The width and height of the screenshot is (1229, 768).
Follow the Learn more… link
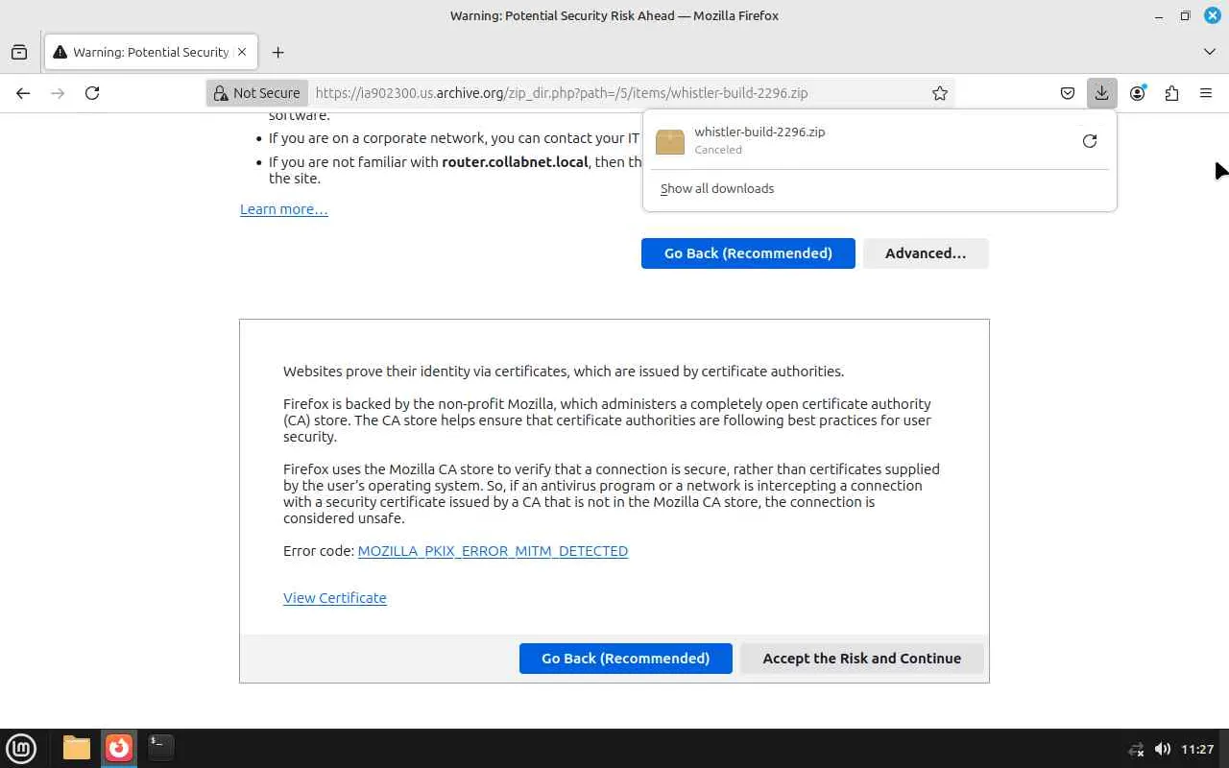(x=284, y=209)
